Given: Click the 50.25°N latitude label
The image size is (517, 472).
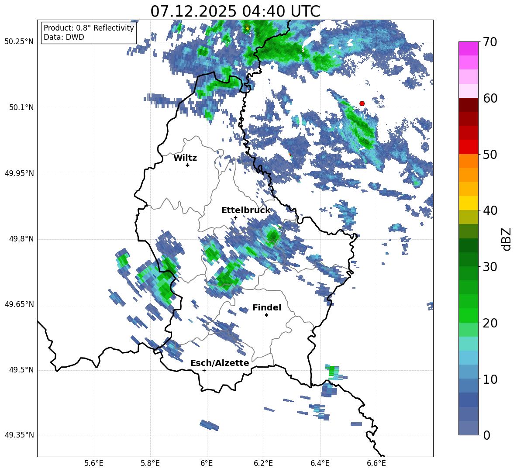Looking at the screenshot, I should click(19, 42).
